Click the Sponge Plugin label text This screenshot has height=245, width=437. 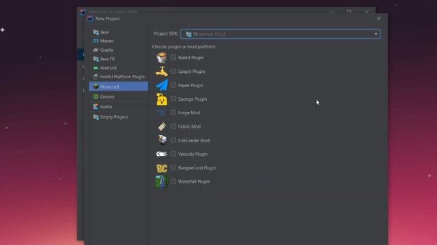(x=193, y=99)
